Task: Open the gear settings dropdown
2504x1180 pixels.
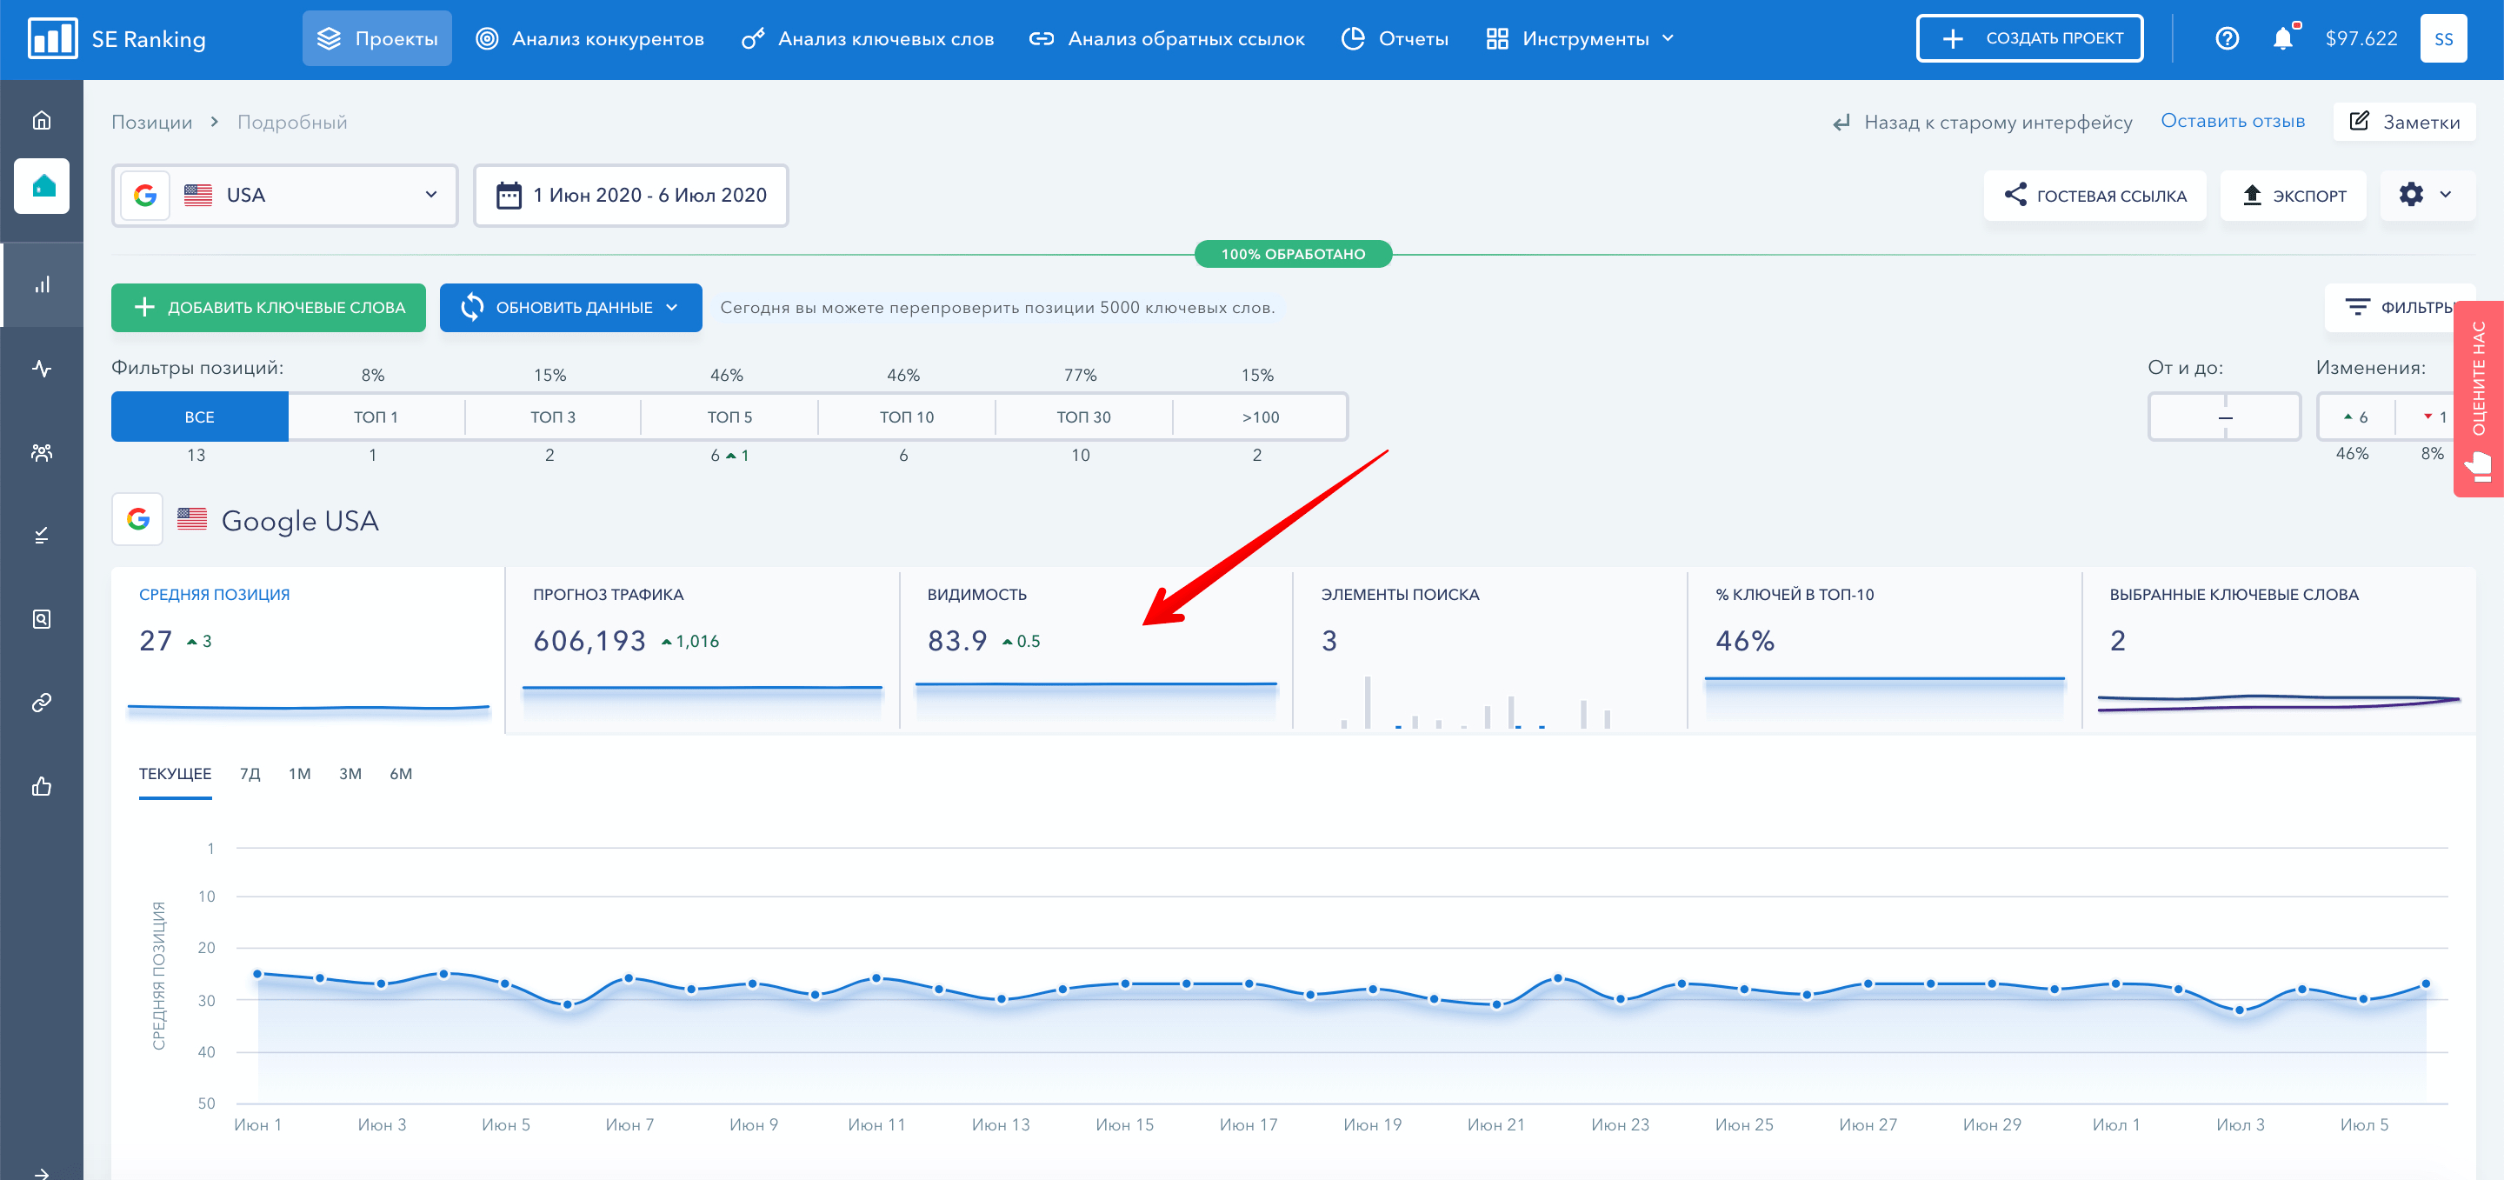Action: point(2428,196)
